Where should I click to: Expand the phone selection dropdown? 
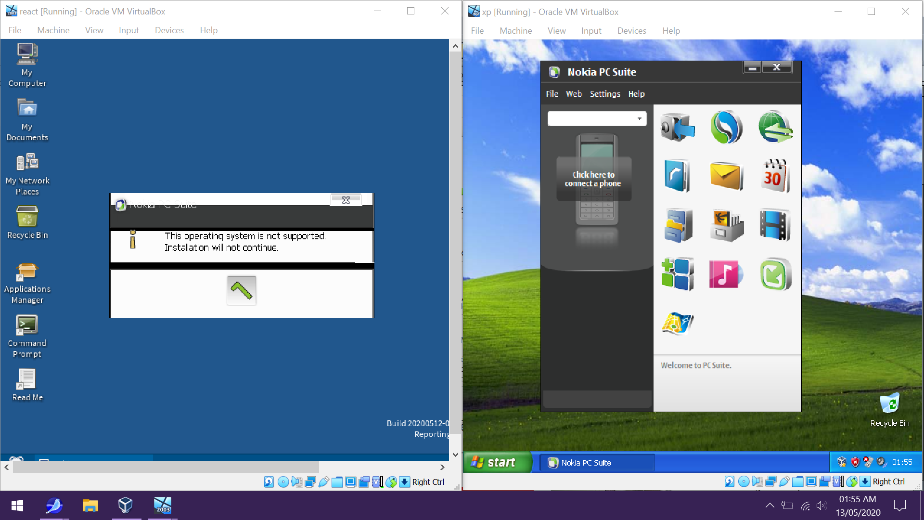coord(639,119)
